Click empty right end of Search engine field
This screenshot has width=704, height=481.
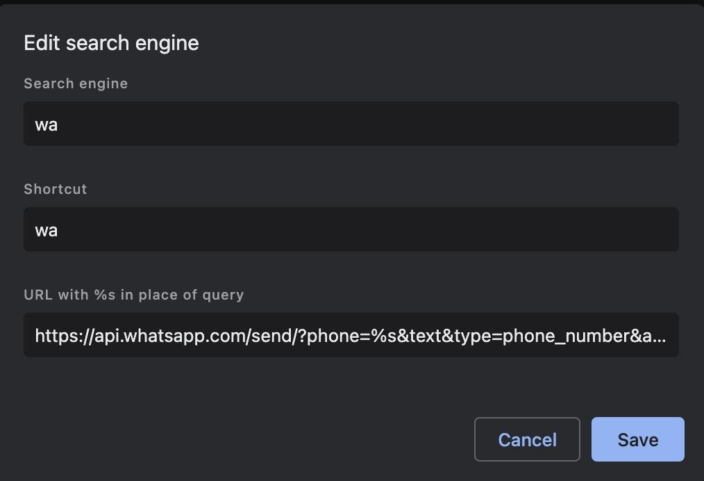(x=625, y=124)
